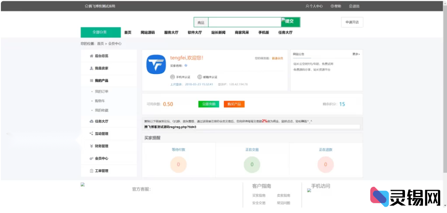447x213 pixels.
Task: Go to 首页 in the navigation bar
Action: click(128, 32)
